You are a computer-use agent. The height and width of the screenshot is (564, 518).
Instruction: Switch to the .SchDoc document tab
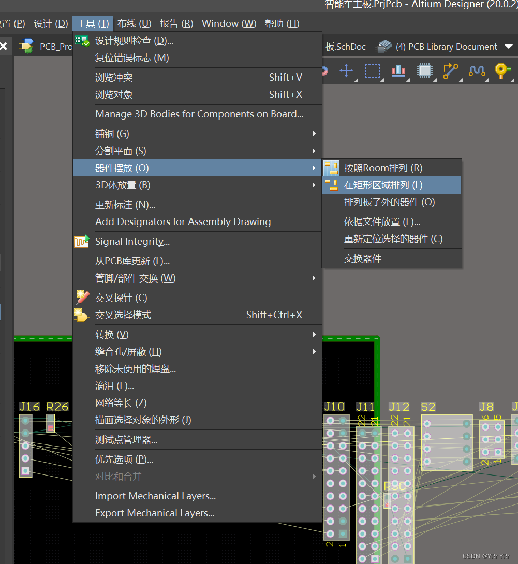(344, 47)
